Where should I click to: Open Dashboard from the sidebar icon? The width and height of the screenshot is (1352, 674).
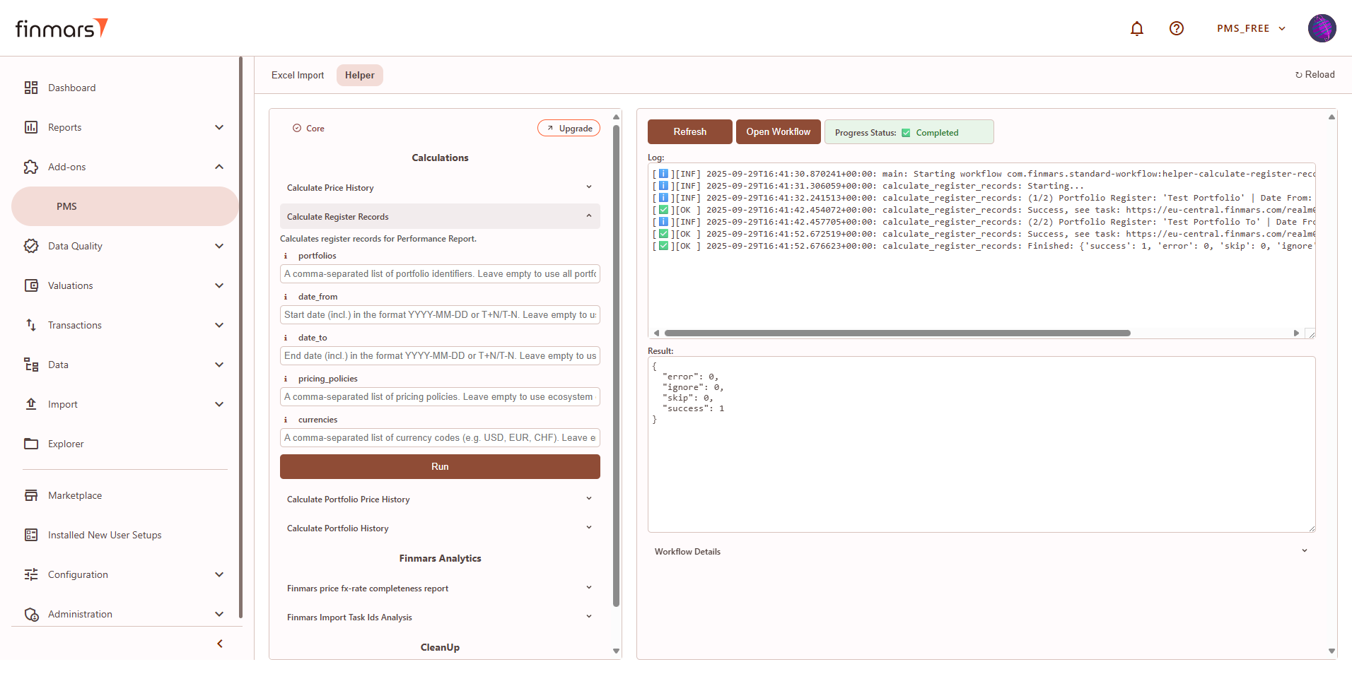coord(31,88)
